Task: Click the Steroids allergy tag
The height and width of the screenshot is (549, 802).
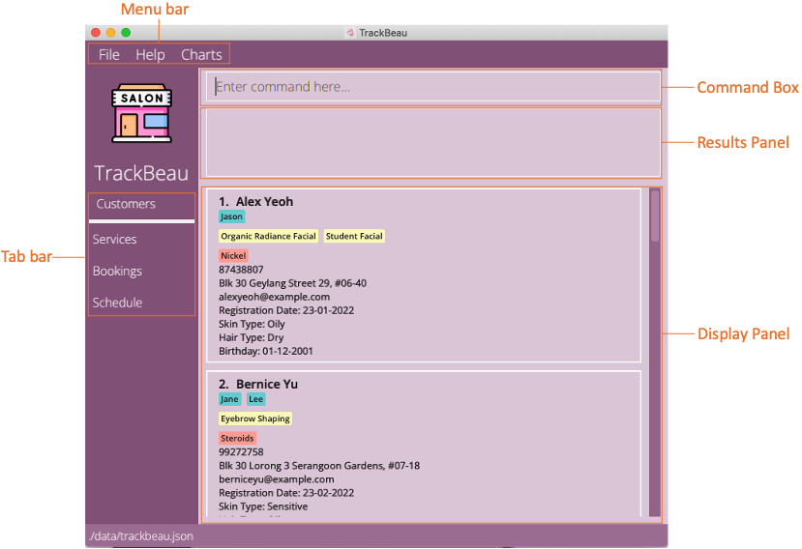Action: coord(237,438)
